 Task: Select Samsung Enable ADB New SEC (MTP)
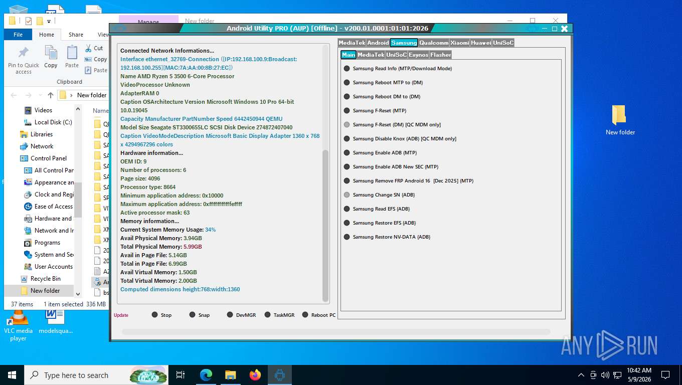(x=391, y=167)
